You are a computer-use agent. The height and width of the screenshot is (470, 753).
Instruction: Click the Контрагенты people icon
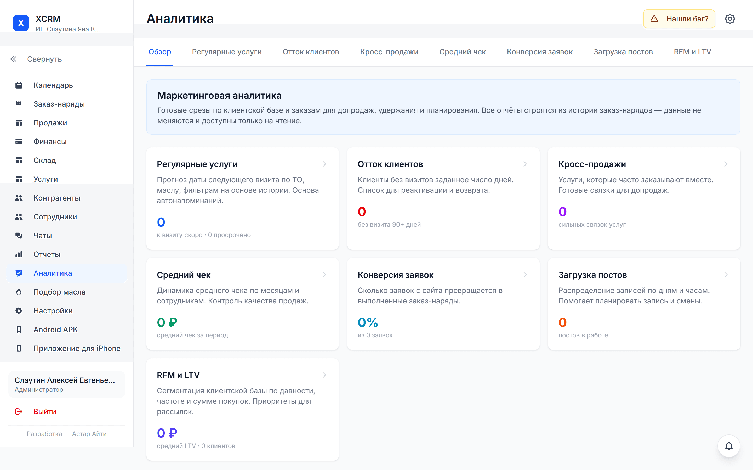point(19,198)
